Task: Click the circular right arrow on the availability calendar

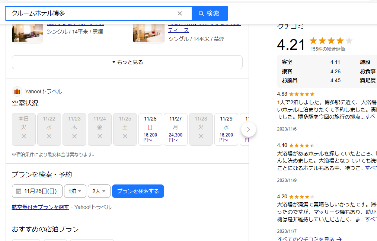Action: 248,129
